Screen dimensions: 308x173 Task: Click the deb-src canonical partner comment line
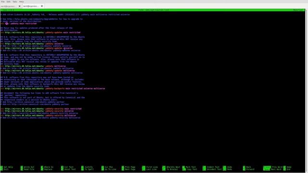click(x=35, y=104)
